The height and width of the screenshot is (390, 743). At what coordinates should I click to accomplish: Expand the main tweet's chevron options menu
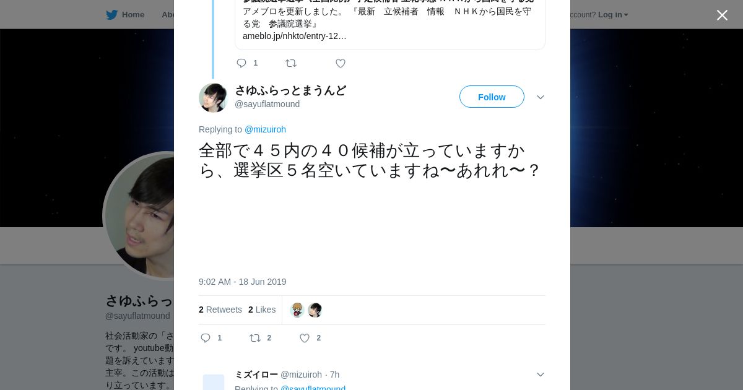tap(540, 97)
